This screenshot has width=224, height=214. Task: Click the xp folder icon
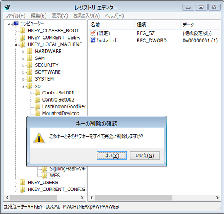30,86
